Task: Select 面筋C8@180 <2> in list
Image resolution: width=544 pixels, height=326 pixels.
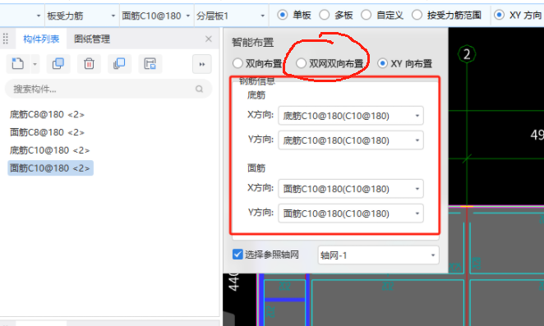Action: click(47, 132)
